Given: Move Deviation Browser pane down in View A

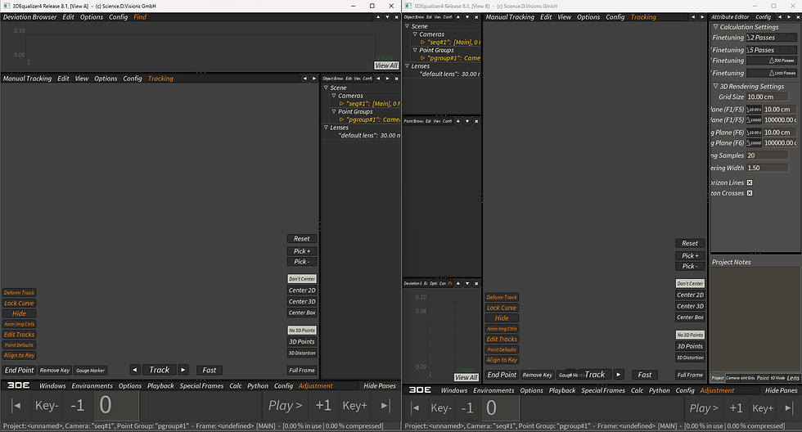Looking at the screenshot, I should tap(387, 17).
